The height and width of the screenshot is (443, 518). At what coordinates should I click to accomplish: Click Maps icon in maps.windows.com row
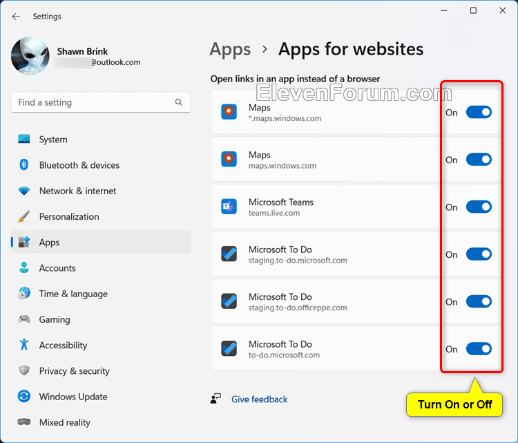[229, 159]
